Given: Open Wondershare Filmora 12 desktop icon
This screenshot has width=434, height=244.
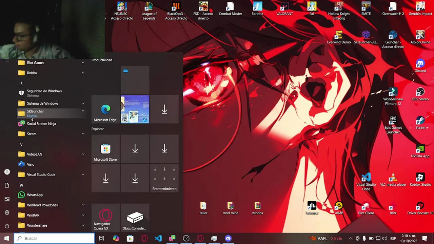Looking at the screenshot, I should (393, 97).
